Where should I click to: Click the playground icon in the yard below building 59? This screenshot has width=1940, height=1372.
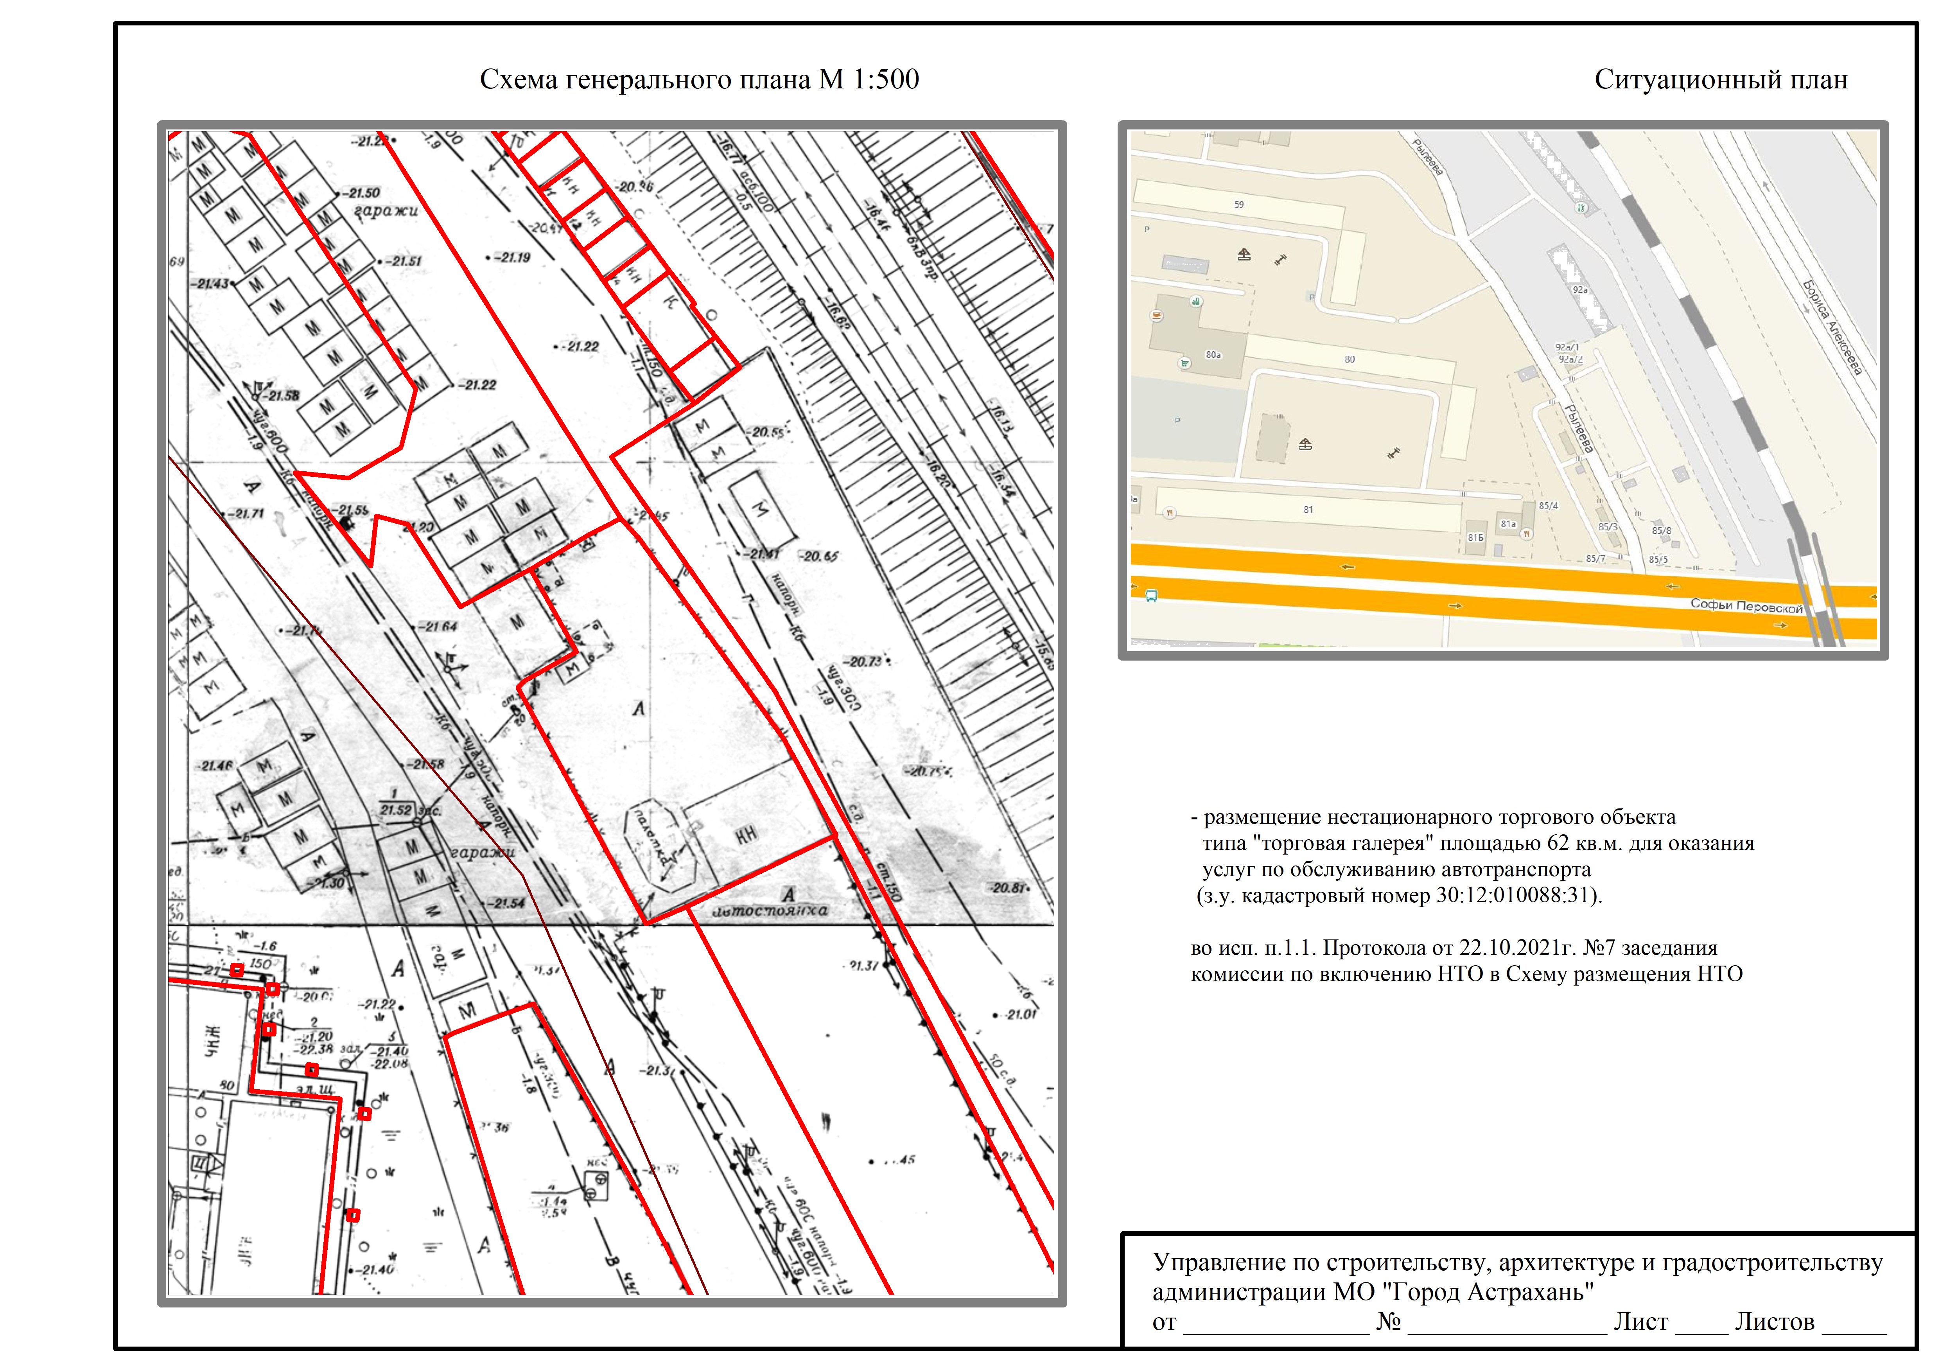[x=1244, y=254]
